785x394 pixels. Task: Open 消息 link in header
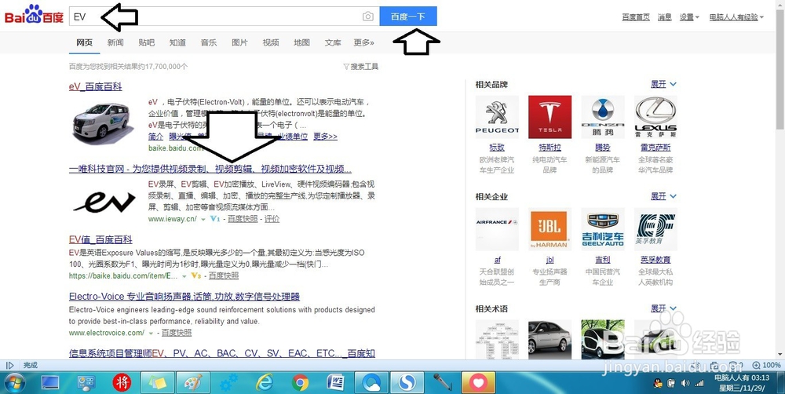point(664,17)
